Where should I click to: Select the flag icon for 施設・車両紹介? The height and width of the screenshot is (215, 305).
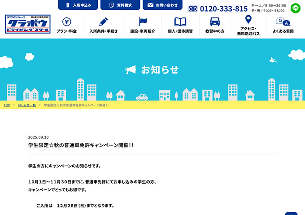(x=143, y=21)
